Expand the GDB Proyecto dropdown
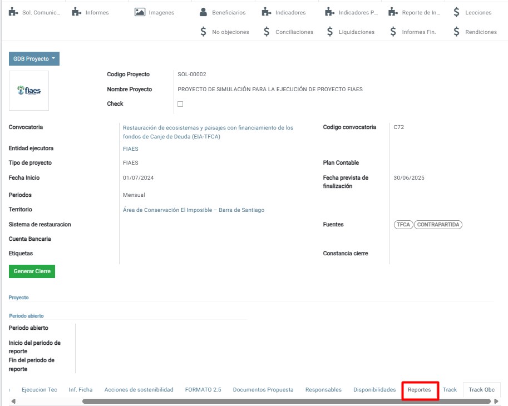 pyautogui.click(x=34, y=59)
